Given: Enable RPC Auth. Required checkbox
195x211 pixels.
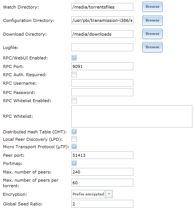Looking at the screenshot, I should tap(74, 75).
